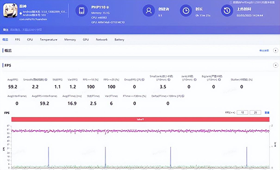Click the upload timestamp 02/03/2023 14:24:44
This screenshot has height=170, width=280.
pos(250,15)
